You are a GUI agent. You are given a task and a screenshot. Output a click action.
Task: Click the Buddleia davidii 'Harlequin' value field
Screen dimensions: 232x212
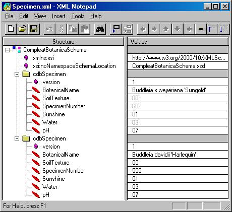click(178, 155)
